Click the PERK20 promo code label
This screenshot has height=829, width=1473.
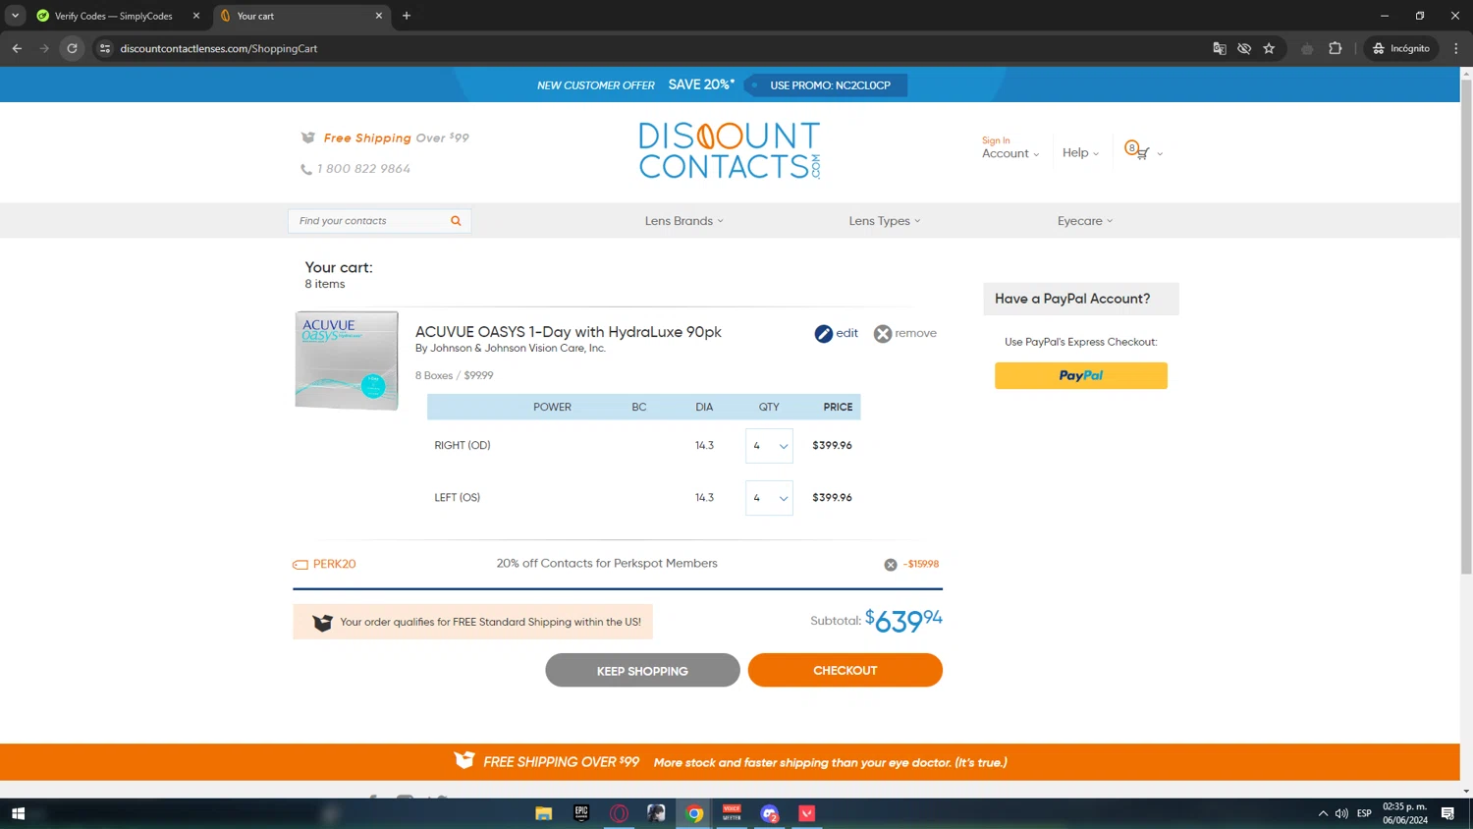coord(334,565)
